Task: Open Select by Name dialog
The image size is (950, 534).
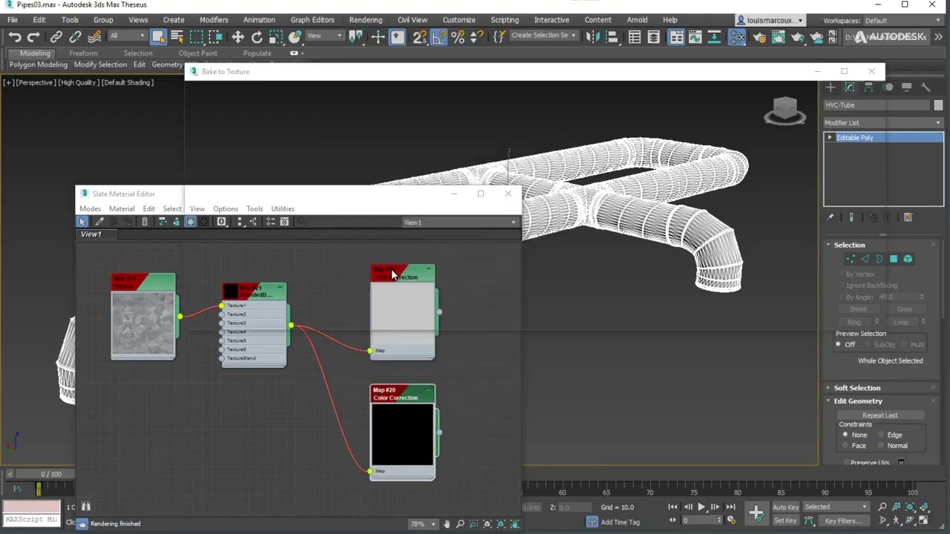Action: coord(177,37)
